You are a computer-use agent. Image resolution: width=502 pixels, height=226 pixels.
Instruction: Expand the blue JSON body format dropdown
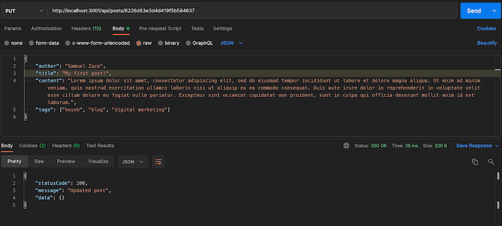tap(232, 43)
